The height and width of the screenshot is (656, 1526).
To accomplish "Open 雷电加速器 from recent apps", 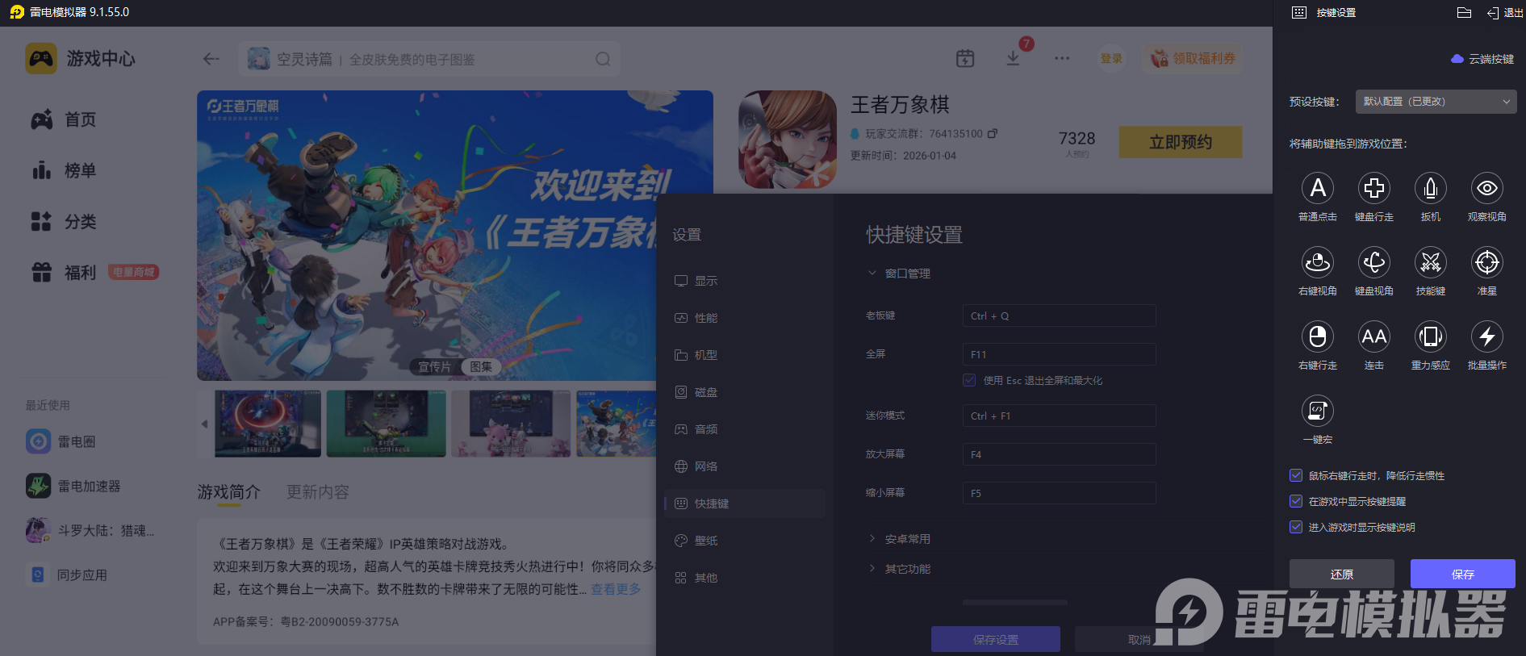I will [x=73, y=486].
